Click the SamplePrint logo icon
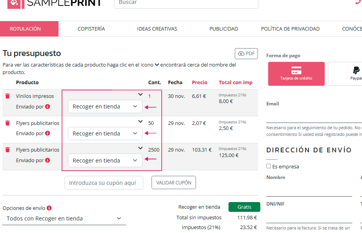This screenshot has height=233, width=362. click(x=14, y=3)
